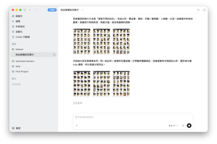Open the 5.5 中 model dropdown
Viewport: 217px width, 144px height.
click(173, 126)
